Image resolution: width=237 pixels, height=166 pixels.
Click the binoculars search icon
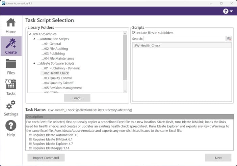[229, 39]
